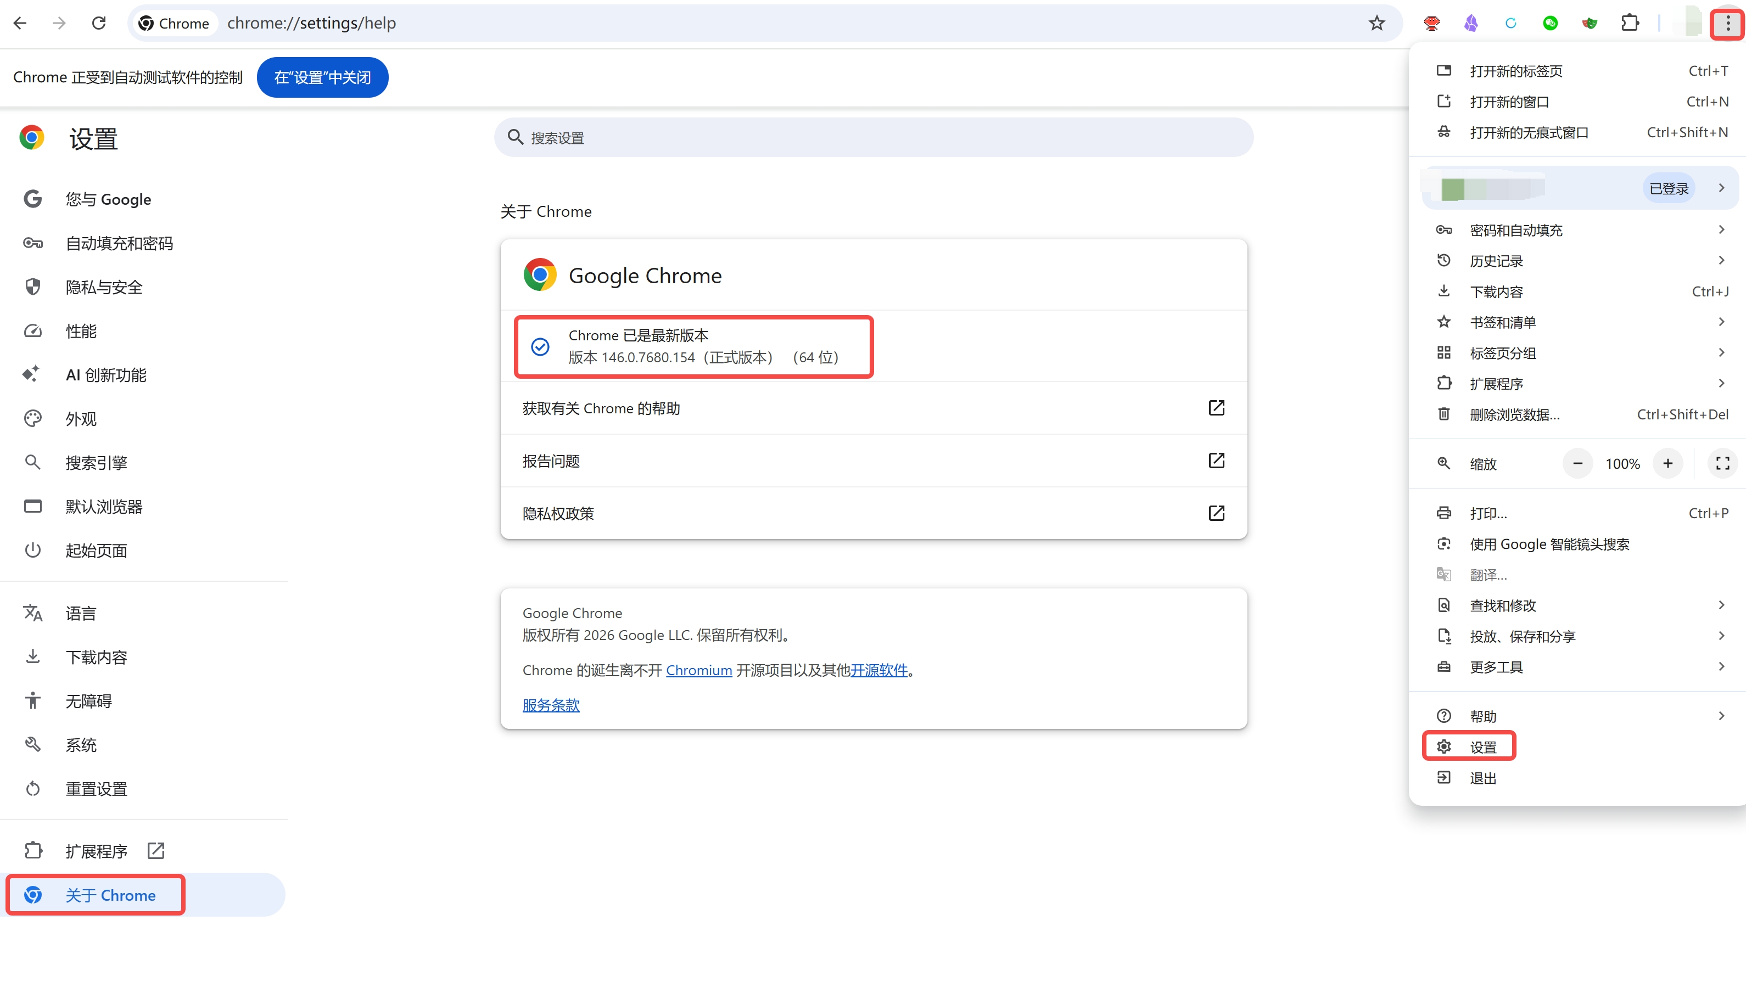This screenshot has height=988, width=1746.
Task: Expand 书签和清单 submenu
Action: coord(1577,322)
